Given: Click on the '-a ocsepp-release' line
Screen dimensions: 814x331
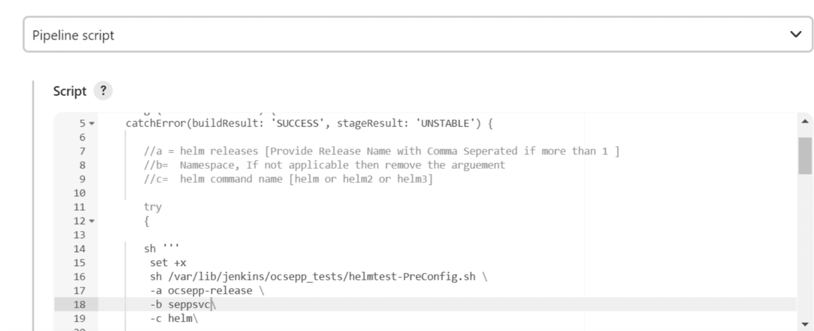Looking at the screenshot, I should tap(207, 290).
